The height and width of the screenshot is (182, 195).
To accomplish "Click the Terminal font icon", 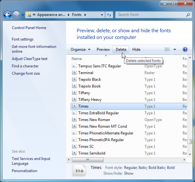I will click(74, 72).
